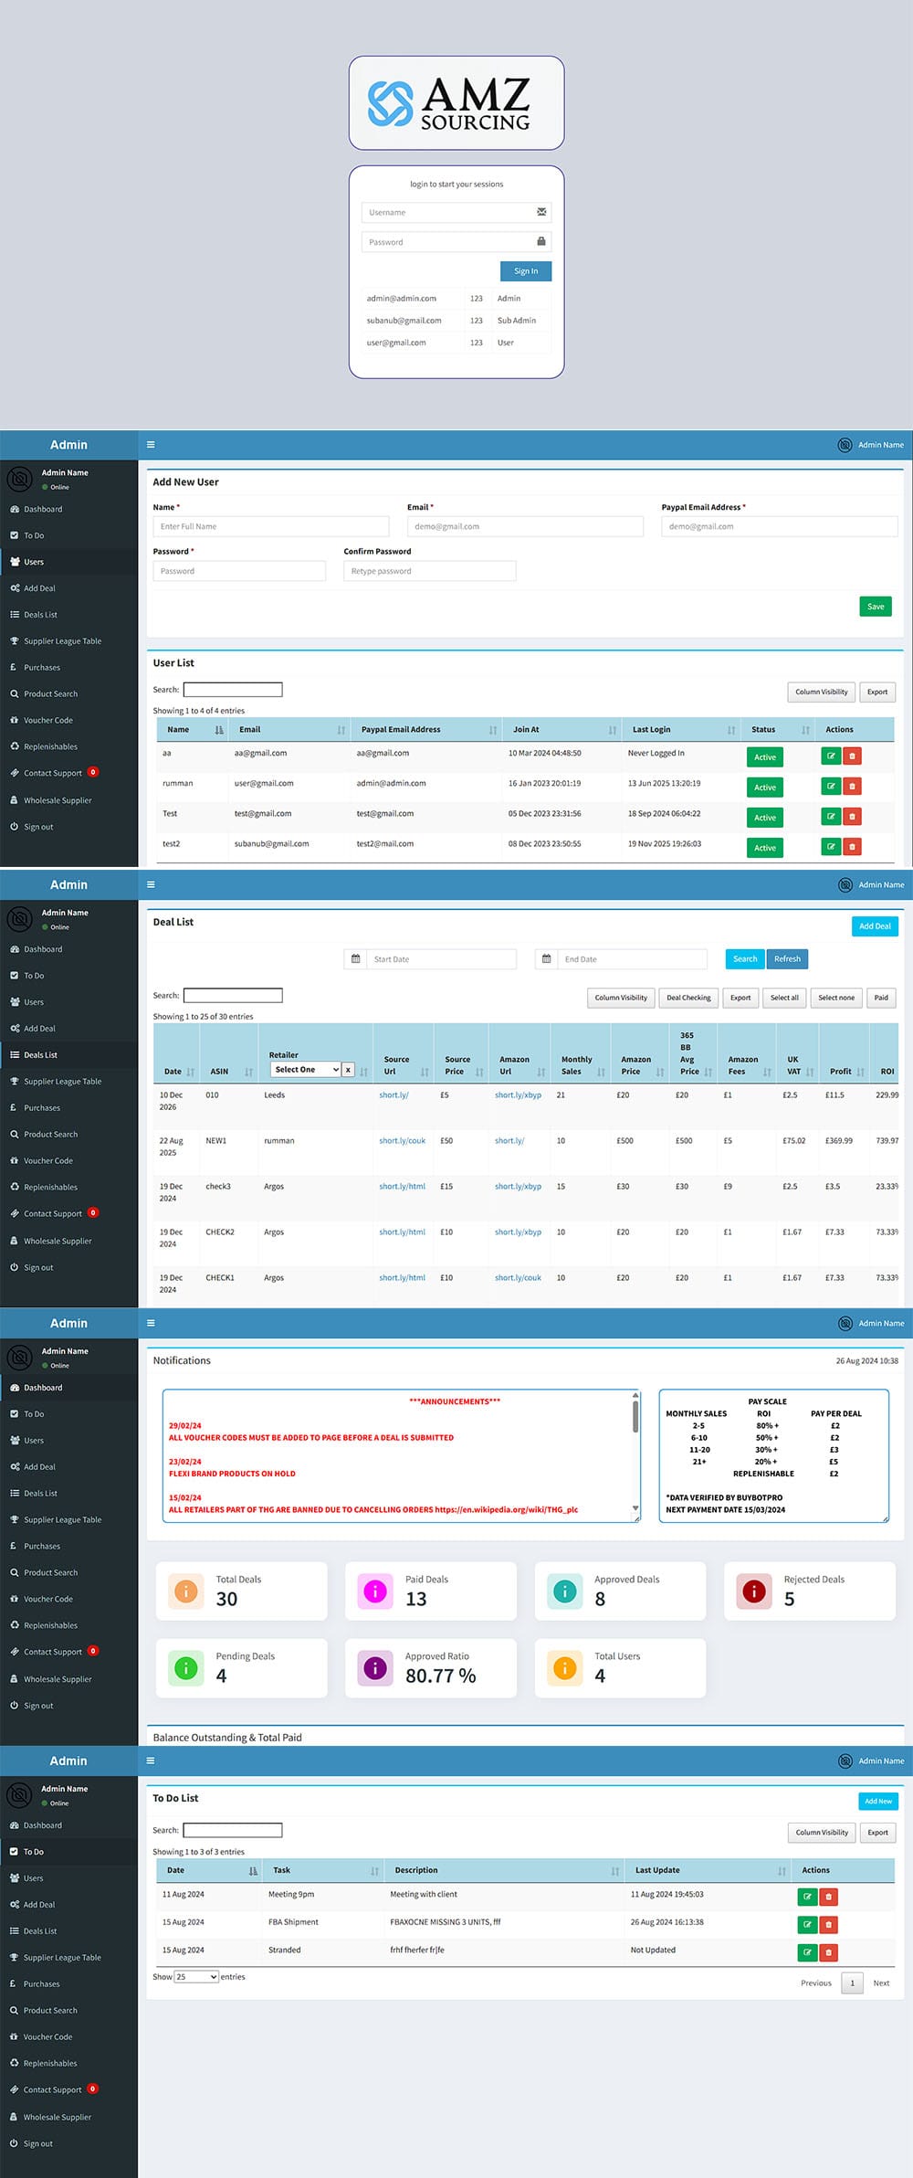
Task: Click the envelope icon in Username field
Action: pos(541,212)
